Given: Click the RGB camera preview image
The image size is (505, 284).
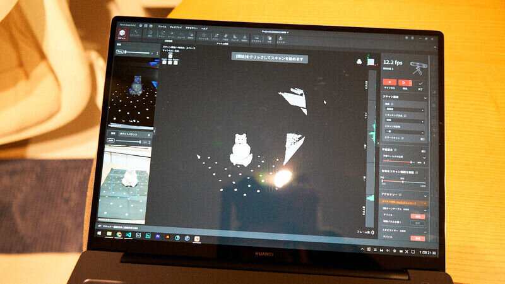Looking at the screenshot, I should tap(126, 184).
